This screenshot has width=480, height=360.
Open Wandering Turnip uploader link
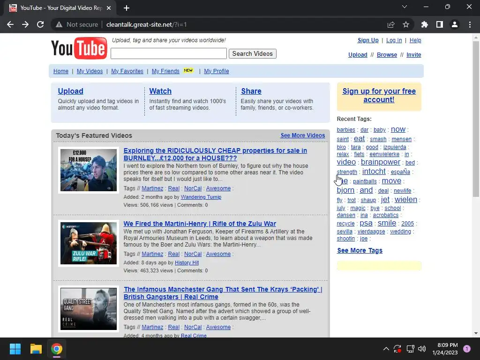(x=201, y=197)
